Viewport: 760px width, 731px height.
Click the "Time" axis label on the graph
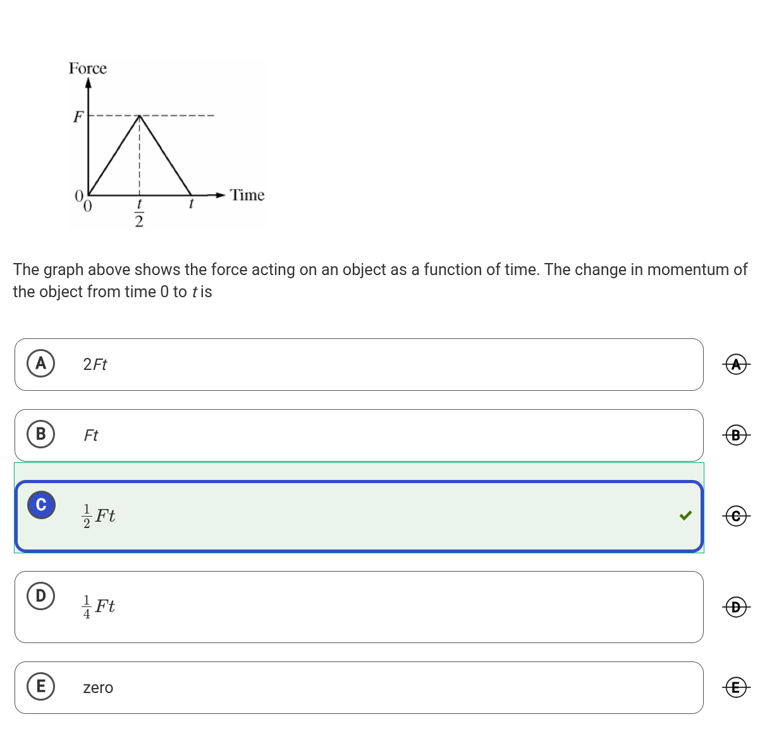point(247,195)
